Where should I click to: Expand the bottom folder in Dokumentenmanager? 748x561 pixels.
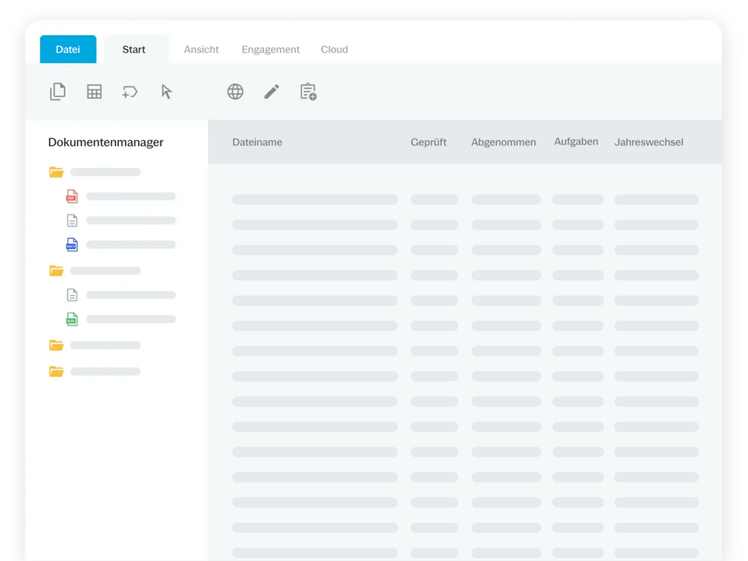click(56, 372)
